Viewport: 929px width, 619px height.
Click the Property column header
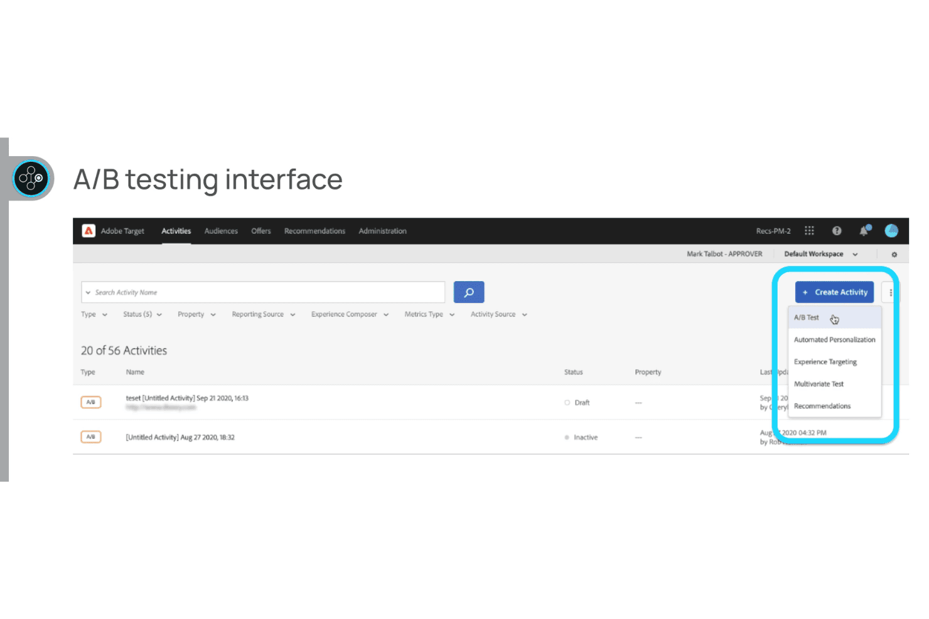648,372
